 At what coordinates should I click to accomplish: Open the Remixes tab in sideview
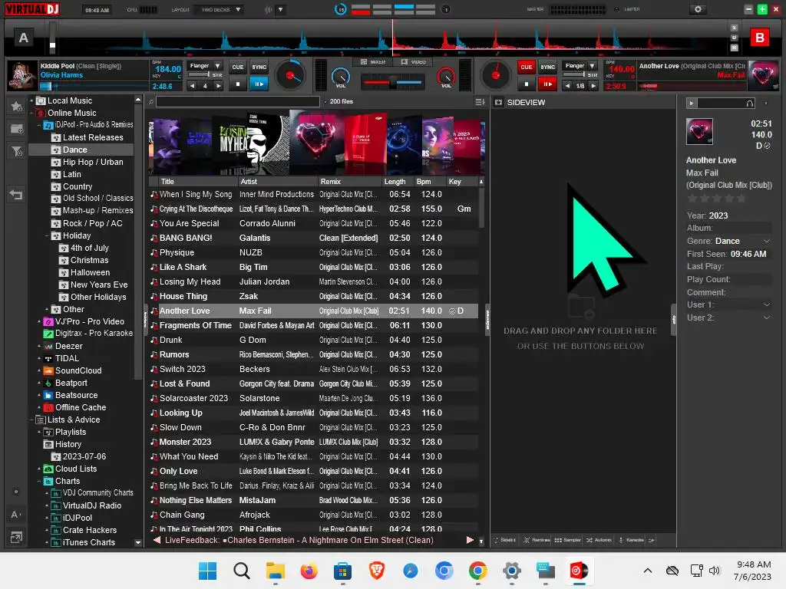pyautogui.click(x=537, y=540)
